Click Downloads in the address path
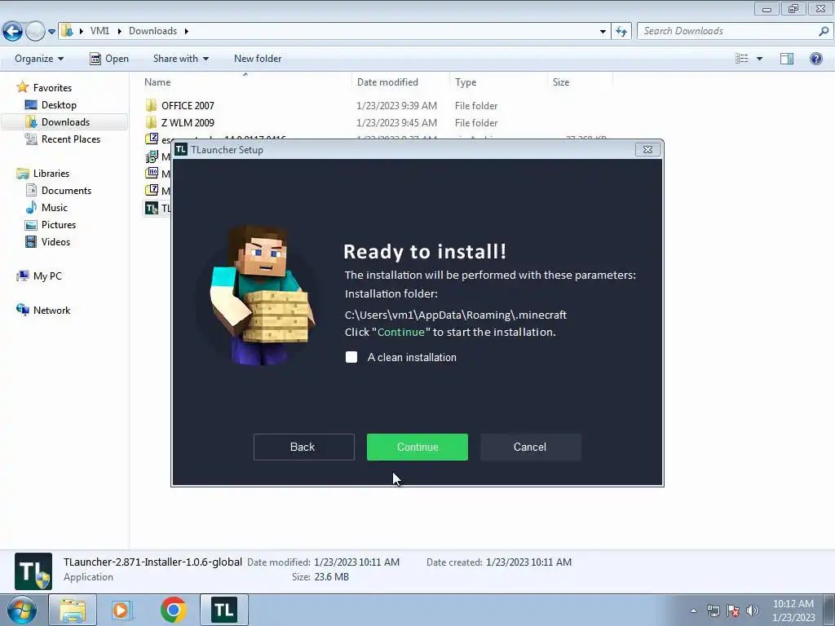The image size is (835, 626). tap(152, 31)
